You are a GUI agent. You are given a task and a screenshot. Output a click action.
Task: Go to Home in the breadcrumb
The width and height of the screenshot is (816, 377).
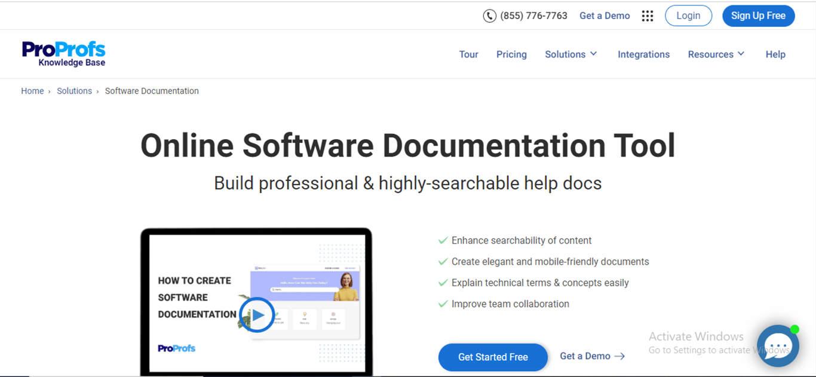[32, 91]
